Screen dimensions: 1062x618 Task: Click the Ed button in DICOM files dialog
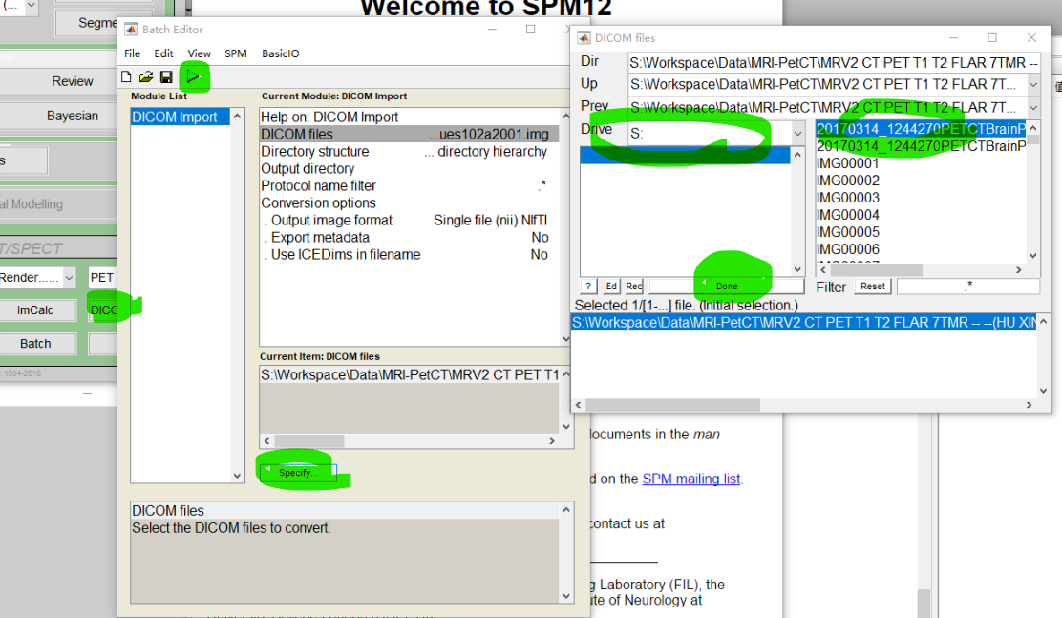(610, 286)
